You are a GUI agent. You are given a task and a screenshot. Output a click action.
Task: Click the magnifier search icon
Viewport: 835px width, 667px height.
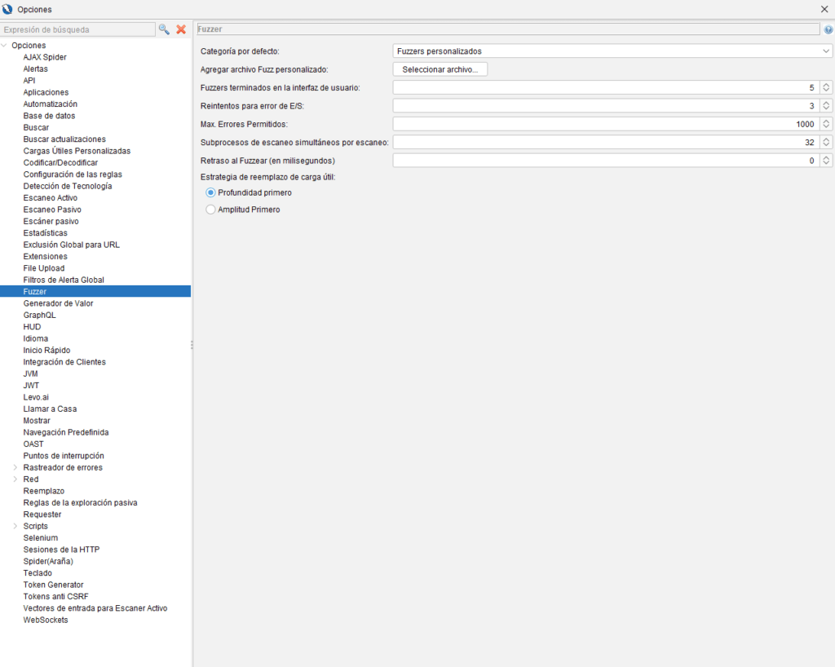point(164,29)
